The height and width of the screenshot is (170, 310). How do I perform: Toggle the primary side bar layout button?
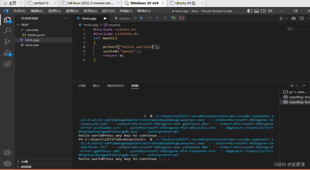tap(250, 11)
